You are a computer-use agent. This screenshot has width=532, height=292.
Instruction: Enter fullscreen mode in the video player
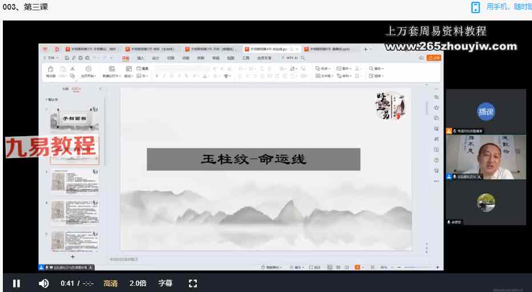pos(192,283)
